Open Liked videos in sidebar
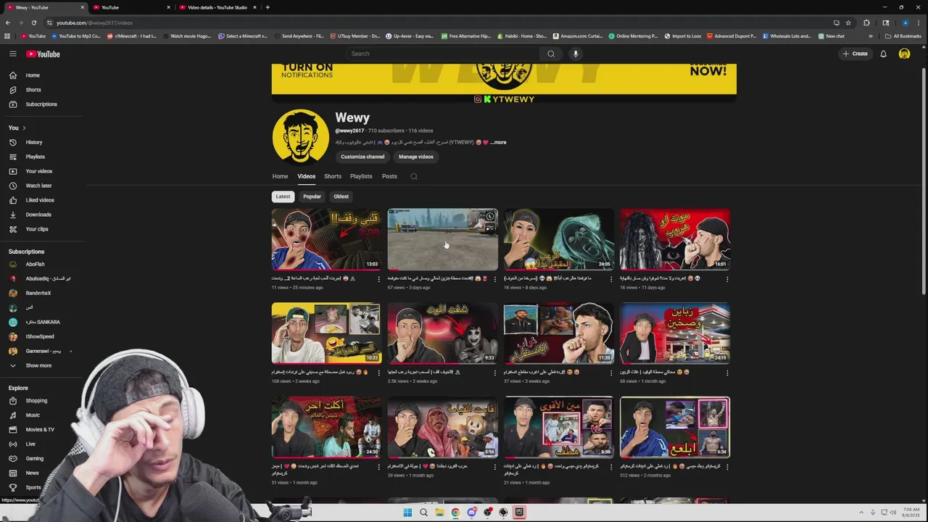This screenshot has width=928, height=522. [x=41, y=200]
